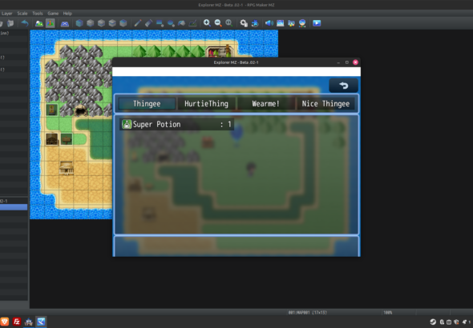Select the Pencil drawing tool
The image size is (473, 328).
click(x=138, y=23)
